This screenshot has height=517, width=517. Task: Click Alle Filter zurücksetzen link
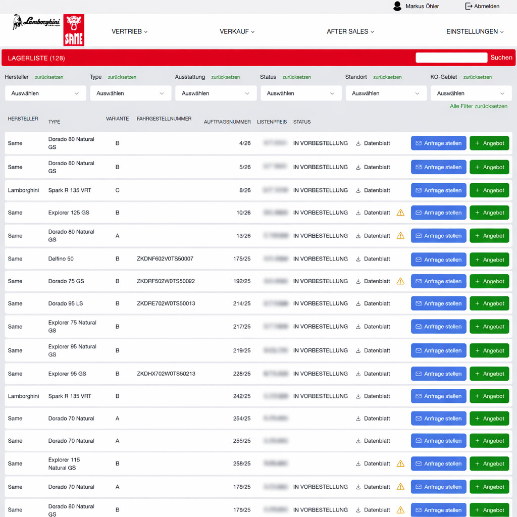click(479, 107)
